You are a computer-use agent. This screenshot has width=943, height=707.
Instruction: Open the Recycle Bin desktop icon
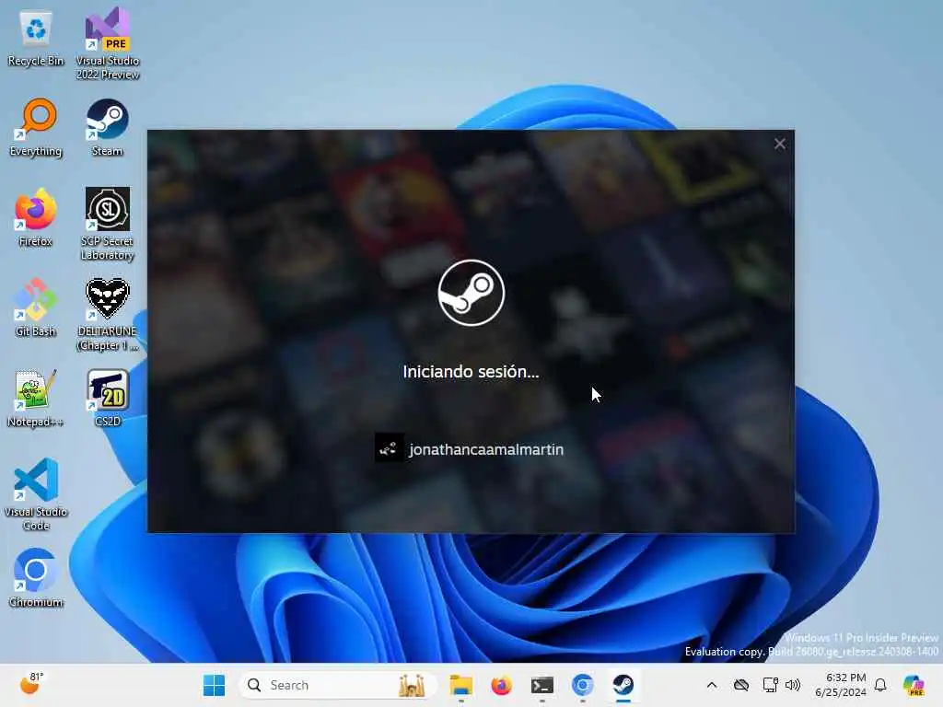tap(36, 39)
